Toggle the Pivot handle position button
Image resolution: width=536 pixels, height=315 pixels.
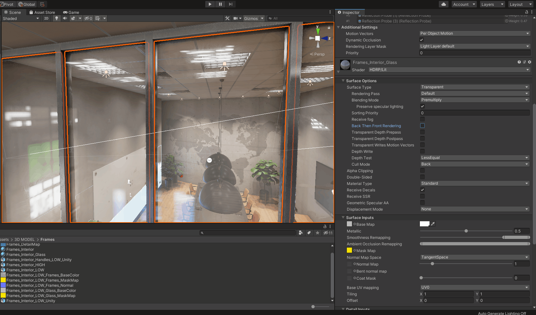click(x=8, y=4)
